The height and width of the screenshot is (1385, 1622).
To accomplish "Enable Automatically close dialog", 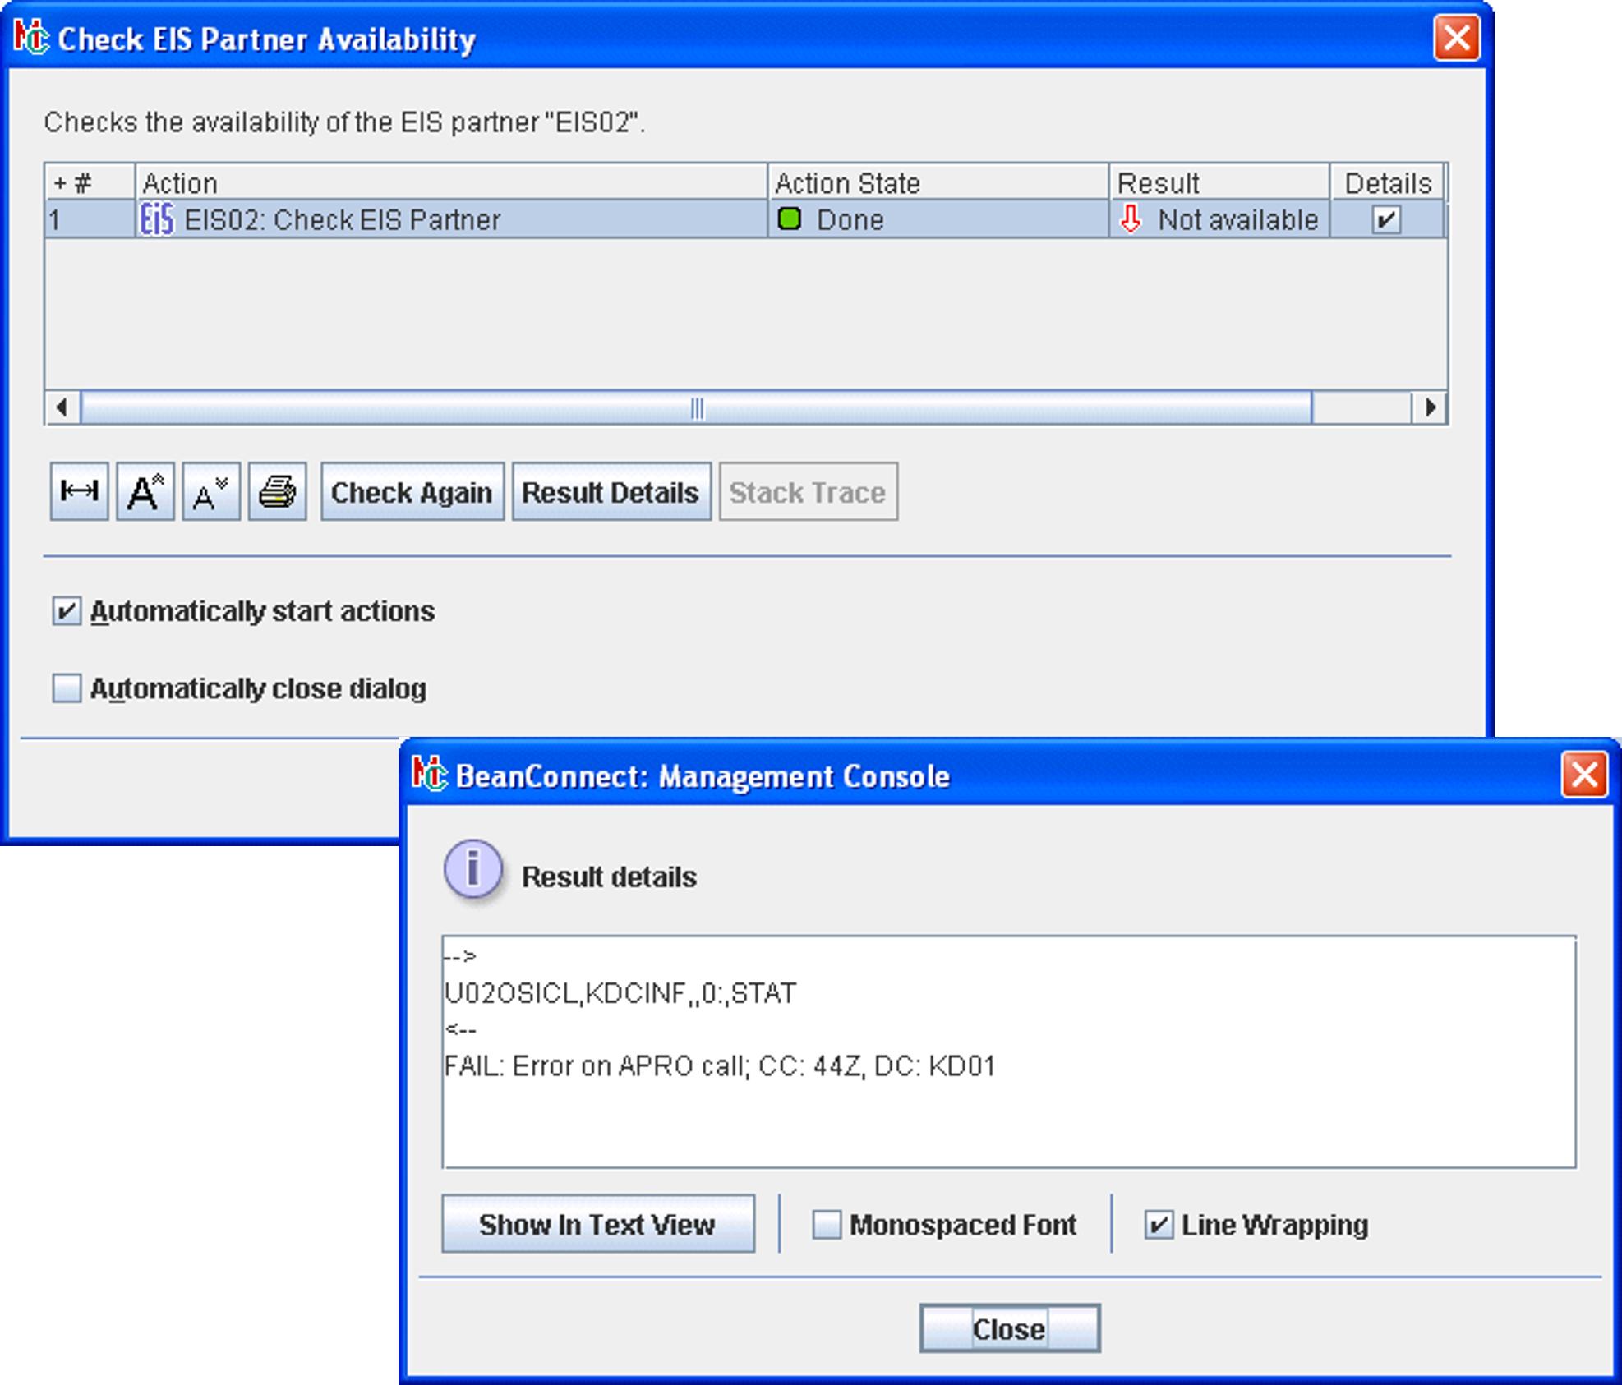I will pyautogui.click(x=67, y=688).
